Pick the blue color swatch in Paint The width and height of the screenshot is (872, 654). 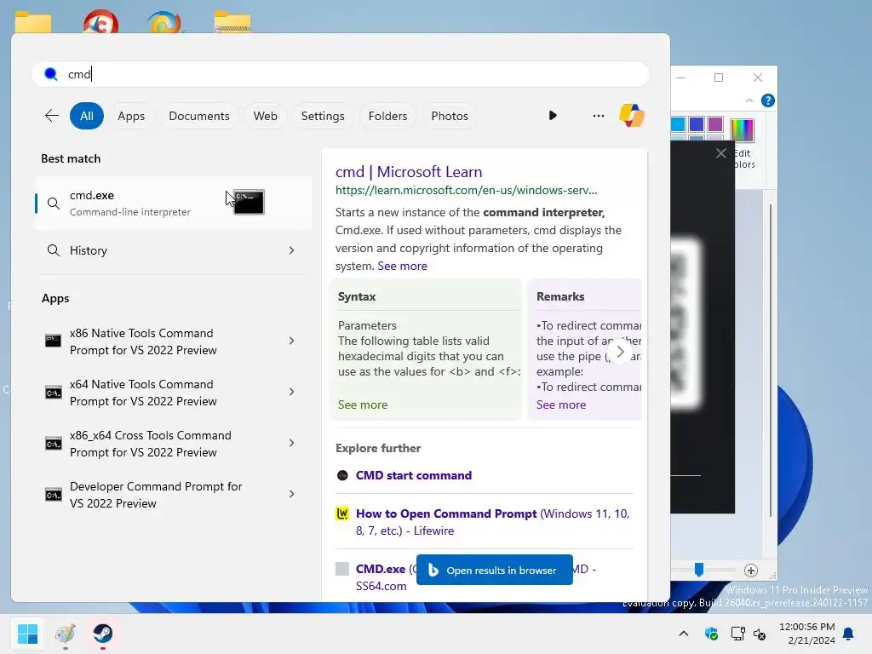point(697,124)
